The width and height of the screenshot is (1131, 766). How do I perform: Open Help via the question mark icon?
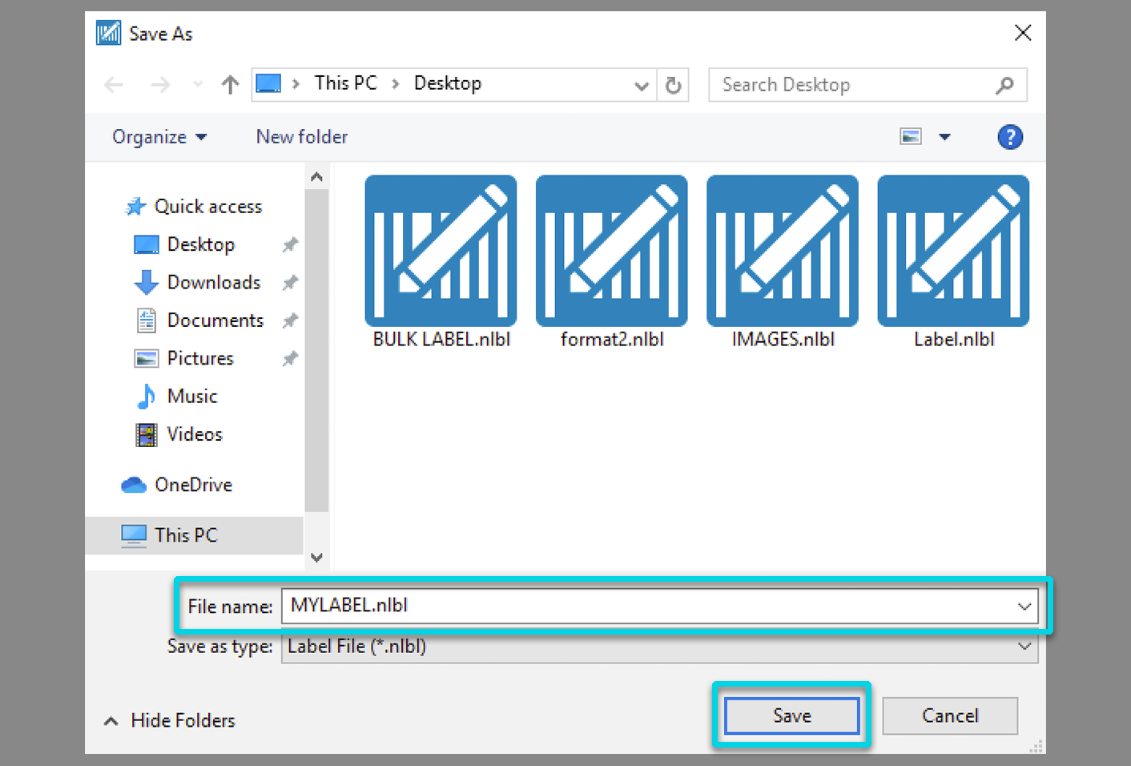(1010, 136)
